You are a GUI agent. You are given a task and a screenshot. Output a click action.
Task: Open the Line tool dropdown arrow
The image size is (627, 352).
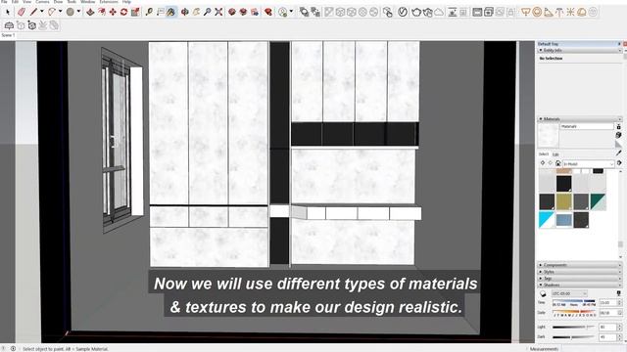tap(41, 11)
